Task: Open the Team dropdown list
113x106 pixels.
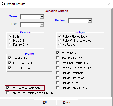Action: [42, 17]
